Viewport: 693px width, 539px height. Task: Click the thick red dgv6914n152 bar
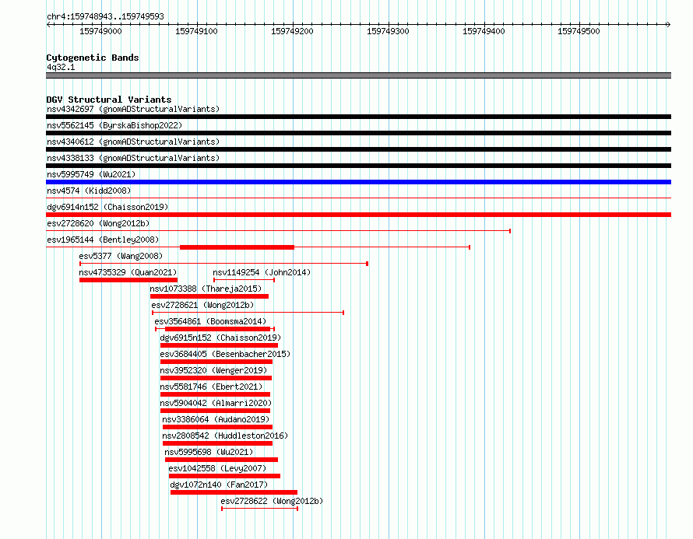[358, 215]
